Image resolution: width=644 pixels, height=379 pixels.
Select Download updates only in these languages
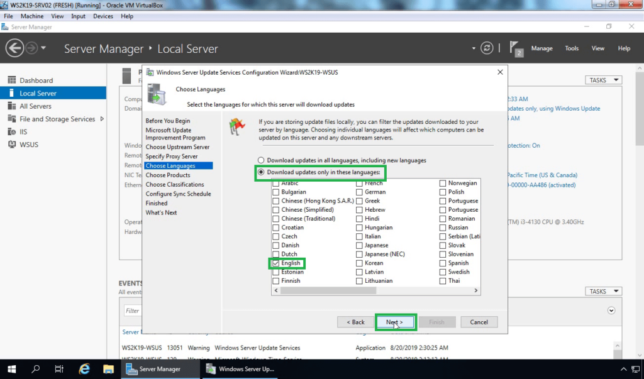(x=261, y=172)
